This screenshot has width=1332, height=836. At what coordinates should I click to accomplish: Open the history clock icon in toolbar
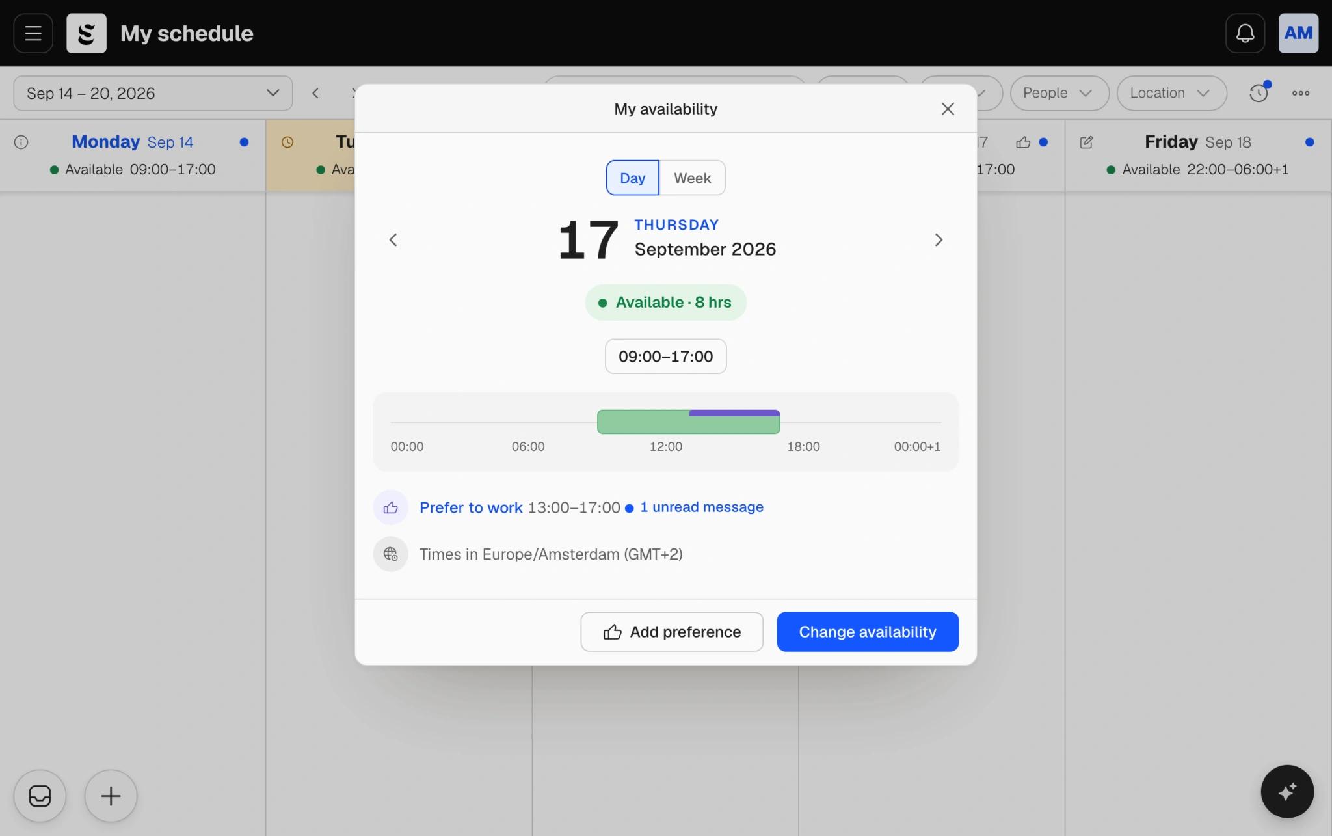click(x=1259, y=92)
